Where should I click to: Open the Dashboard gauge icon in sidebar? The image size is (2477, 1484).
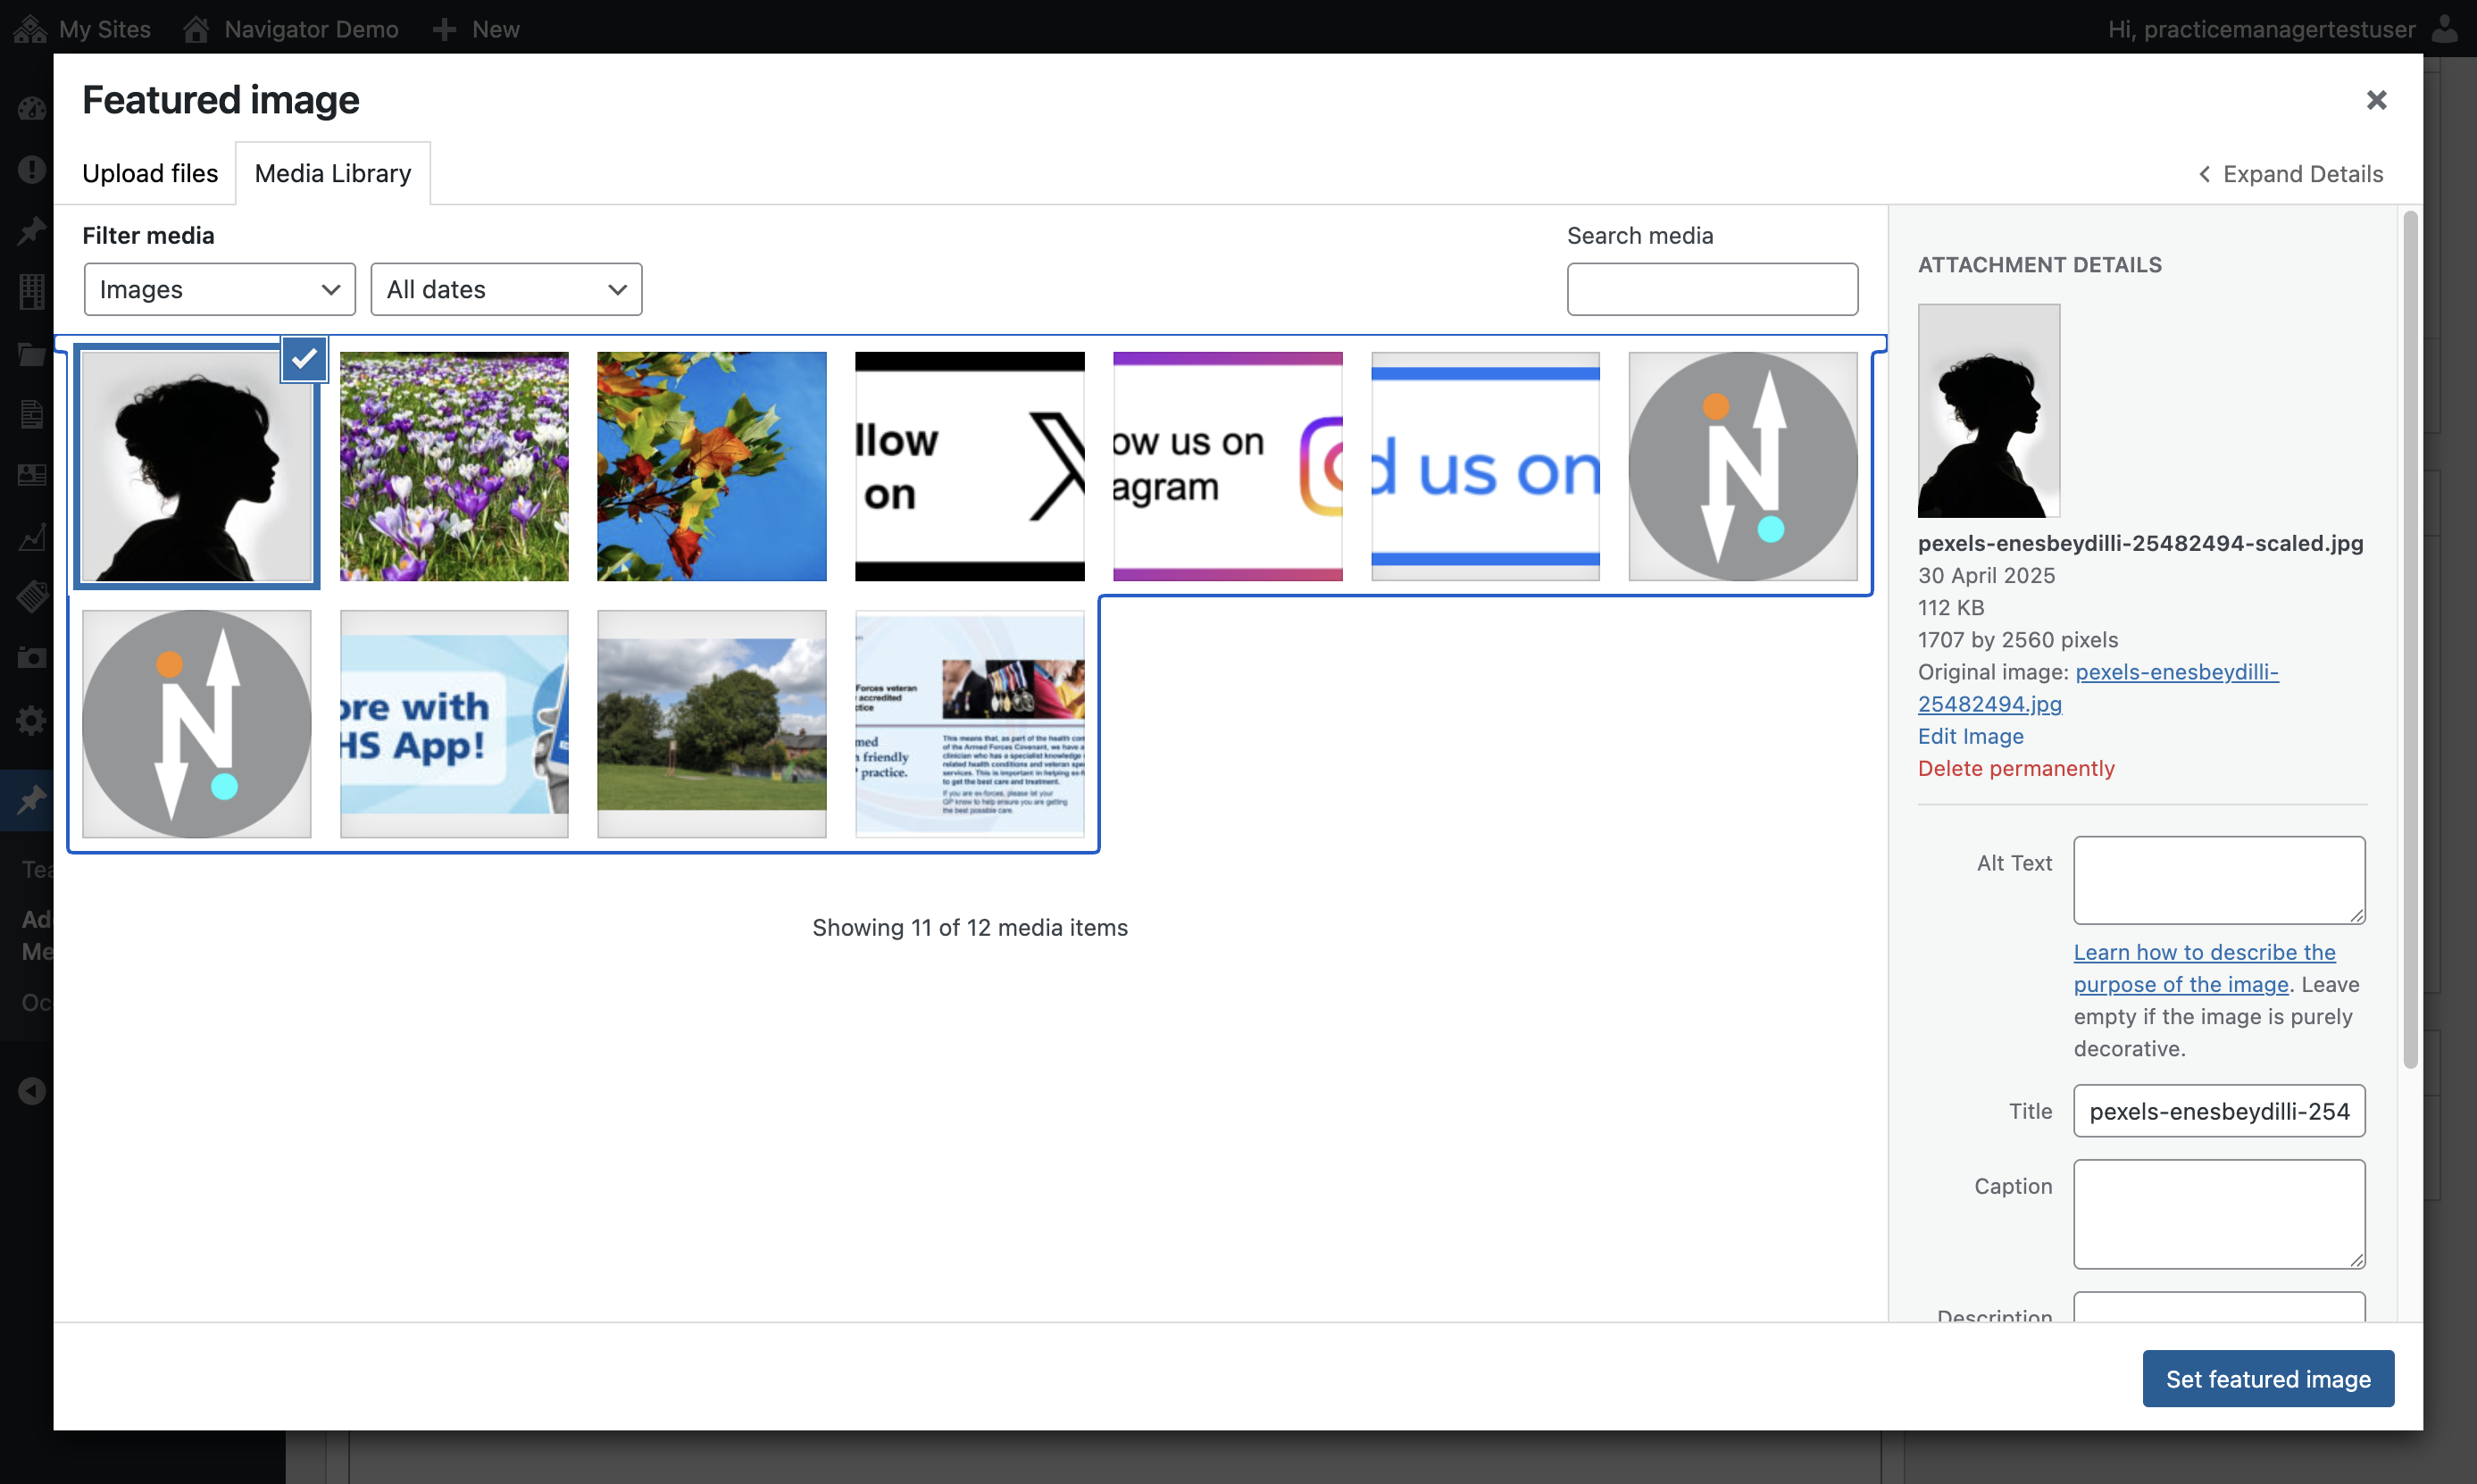tap(32, 108)
